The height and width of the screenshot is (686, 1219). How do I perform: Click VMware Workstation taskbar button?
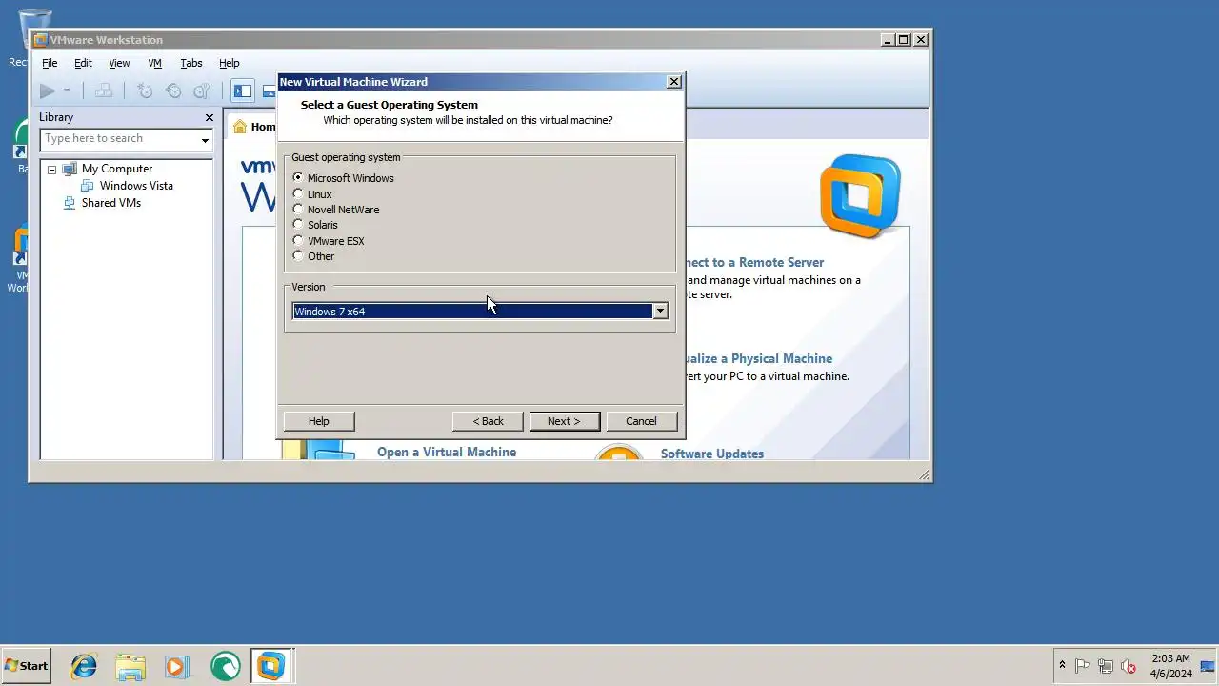click(x=271, y=666)
